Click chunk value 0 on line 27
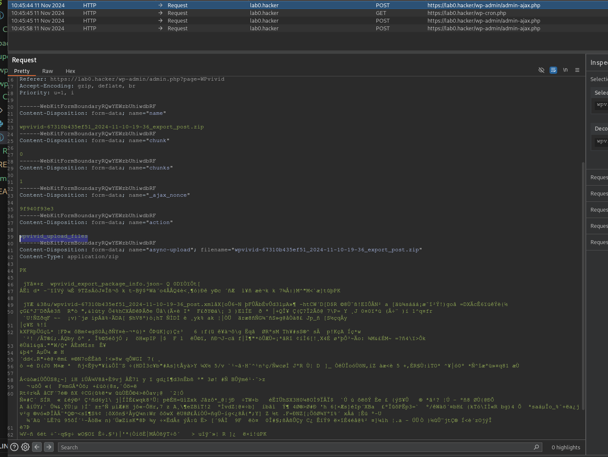Image resolution: width=608 pixels, height=457 pixels. click(x=21, y=154)
